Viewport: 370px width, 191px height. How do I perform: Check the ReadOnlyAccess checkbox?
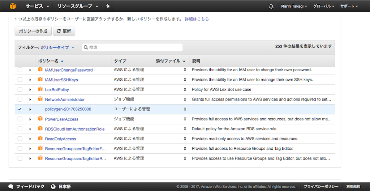tap(20, 139)
